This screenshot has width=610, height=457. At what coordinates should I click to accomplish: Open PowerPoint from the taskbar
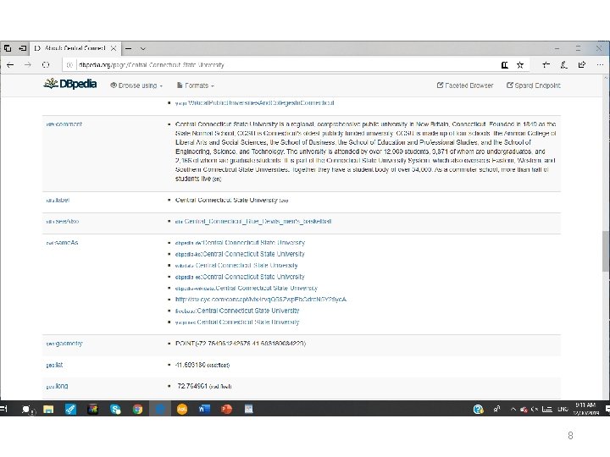(x=226, y=410)
